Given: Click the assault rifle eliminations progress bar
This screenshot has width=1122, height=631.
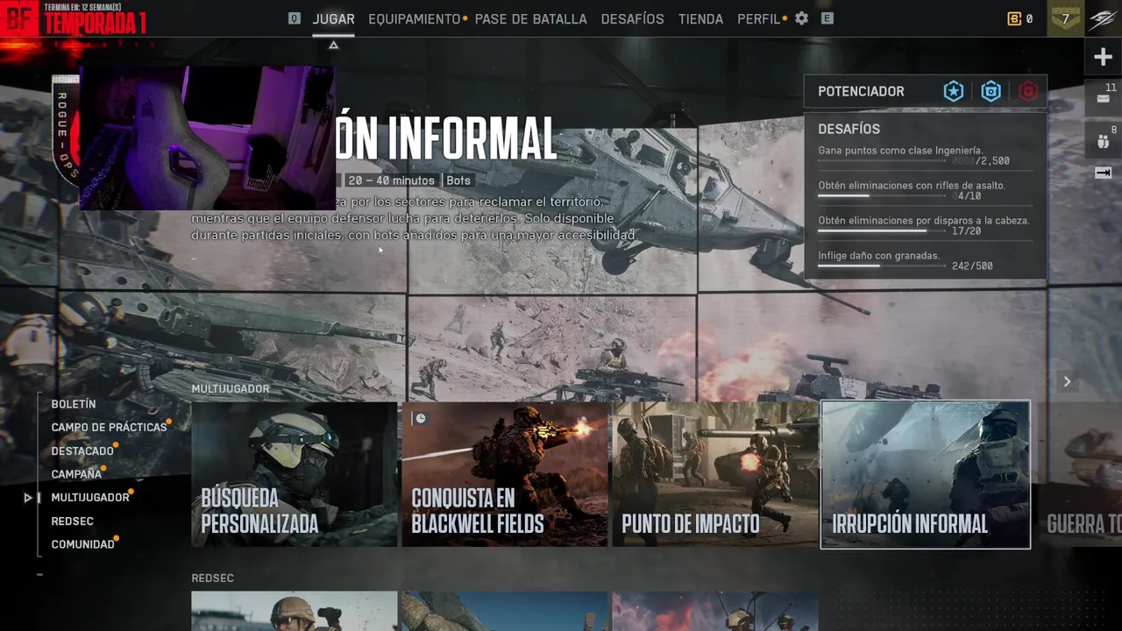Looking at the screenshot, I should tap(882, 195).
